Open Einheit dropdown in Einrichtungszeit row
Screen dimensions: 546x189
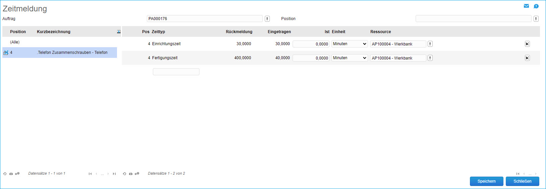[x=350, y=44]
